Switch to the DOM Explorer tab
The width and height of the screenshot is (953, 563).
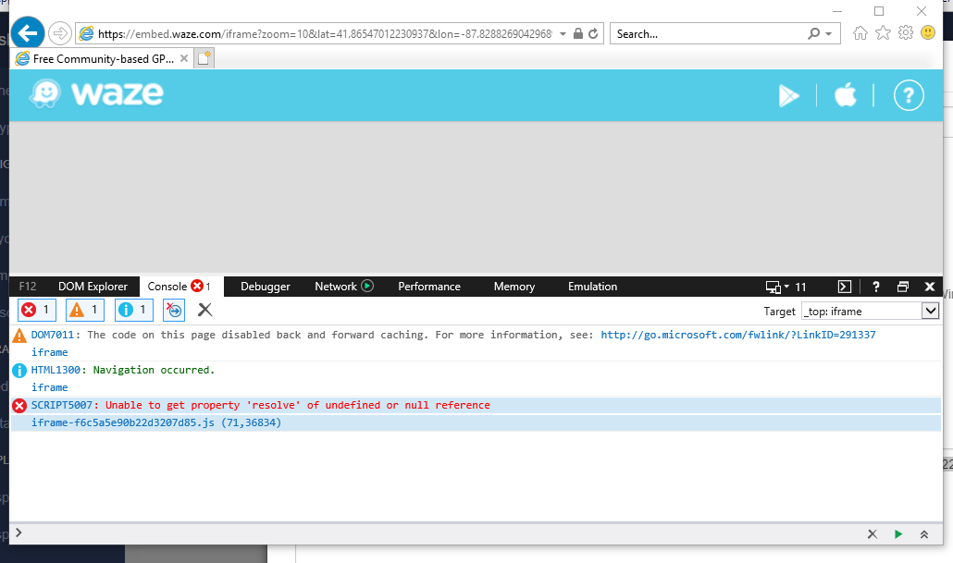point(93,287)
